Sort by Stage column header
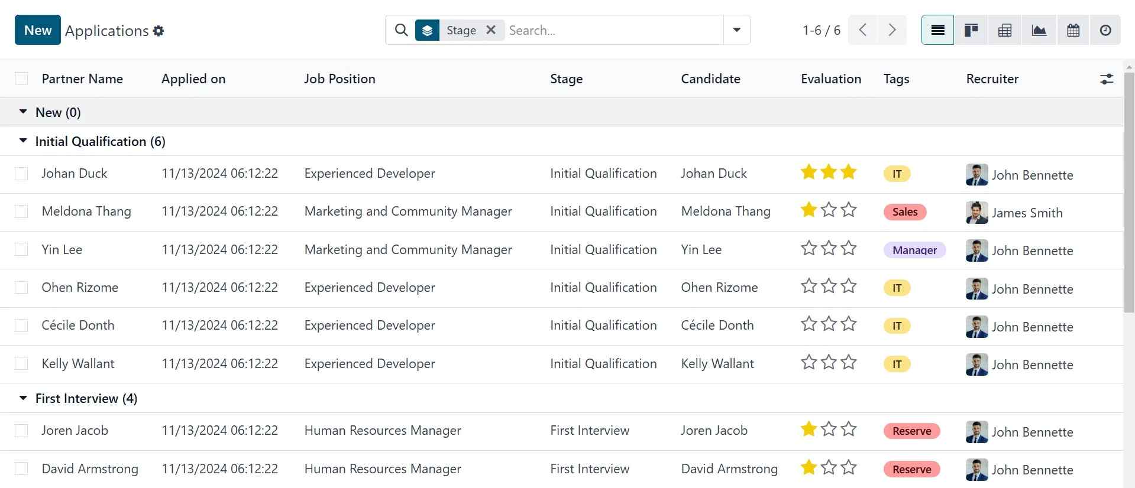The width and height of the screenshot is (1135, 488). [x=566, y=79]
